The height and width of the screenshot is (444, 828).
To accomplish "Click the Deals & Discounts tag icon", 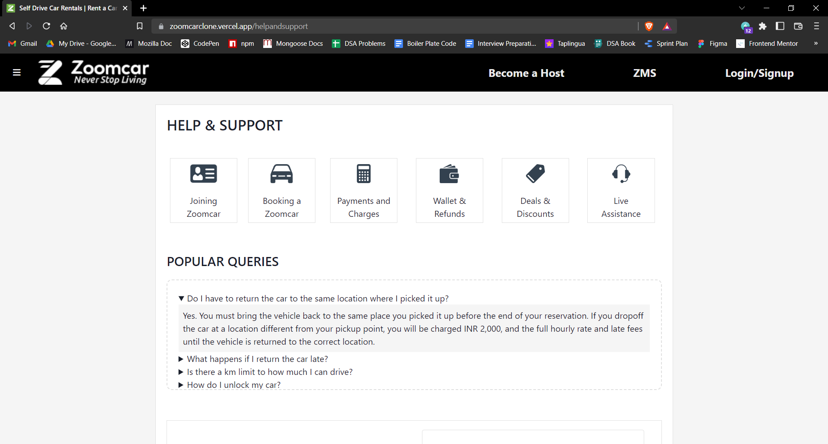I will [535, 174].
